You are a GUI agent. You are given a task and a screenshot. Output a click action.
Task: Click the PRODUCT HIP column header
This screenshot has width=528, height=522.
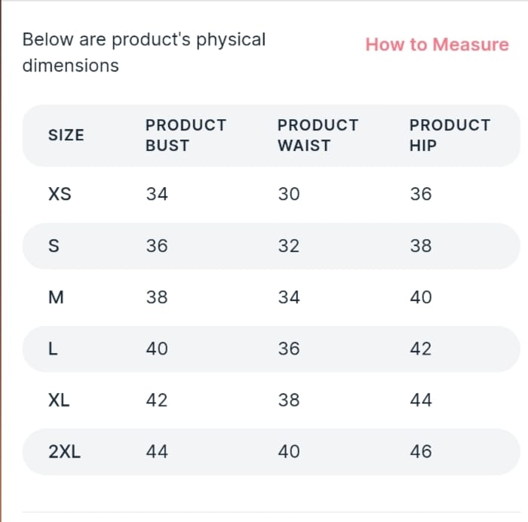(x=450, y=136)
